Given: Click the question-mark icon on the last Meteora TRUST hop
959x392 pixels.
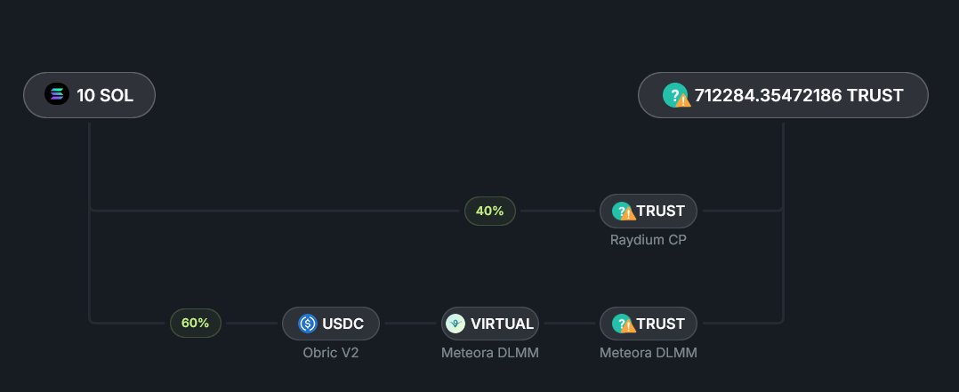Looking at the screenshot, I should [x=621, y=324].
